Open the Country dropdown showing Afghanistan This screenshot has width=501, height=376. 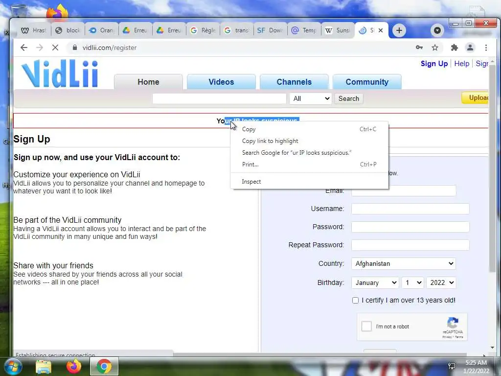[x=404, y=263]
